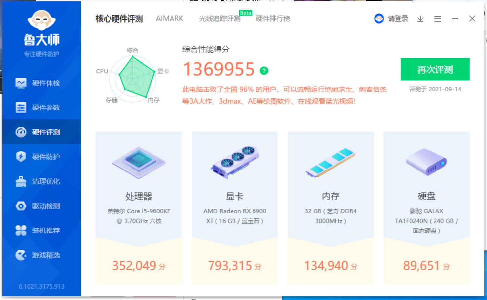The width and height of the screenshot is (487, 300).
Task: Open 硬件排行榜 ranking tab
Action: [x=273, y=19]
